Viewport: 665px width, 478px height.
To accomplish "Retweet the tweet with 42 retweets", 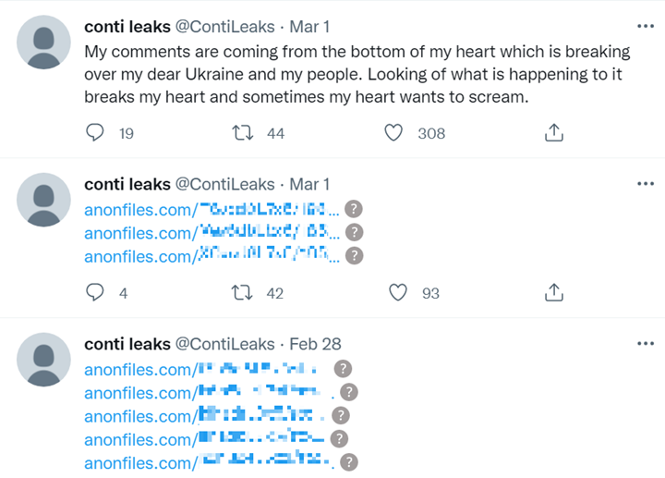I will 242,293.
